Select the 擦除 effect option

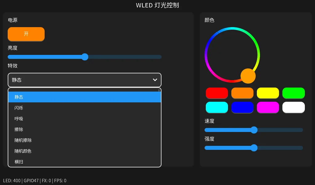[85, 129]
